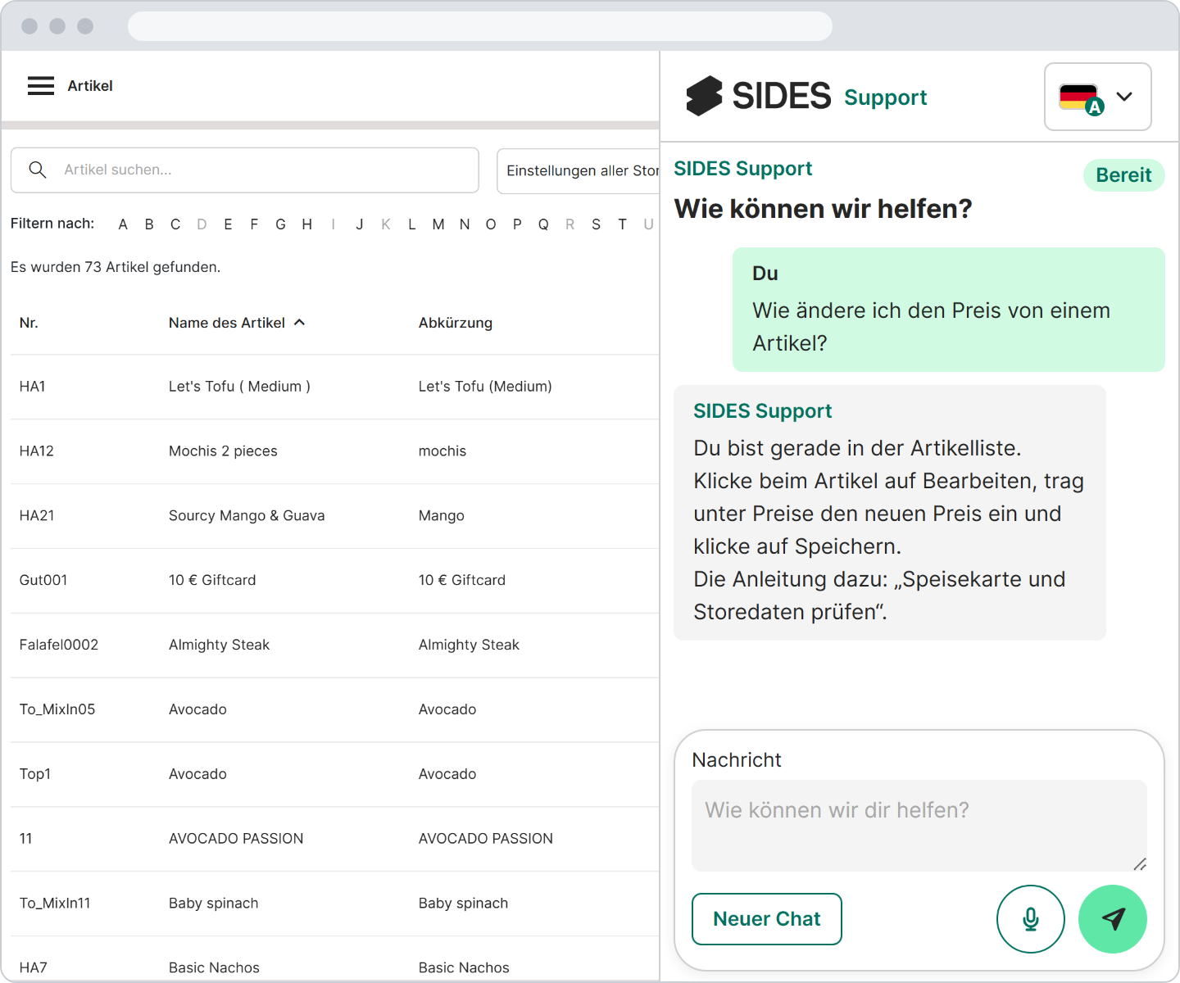
Task: Click the Bereit status badge
Action: [x=1123, y=175]
